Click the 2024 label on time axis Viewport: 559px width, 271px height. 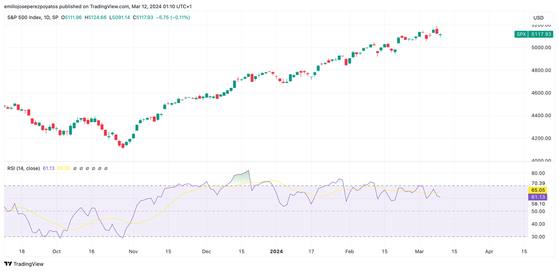point(276,252)
